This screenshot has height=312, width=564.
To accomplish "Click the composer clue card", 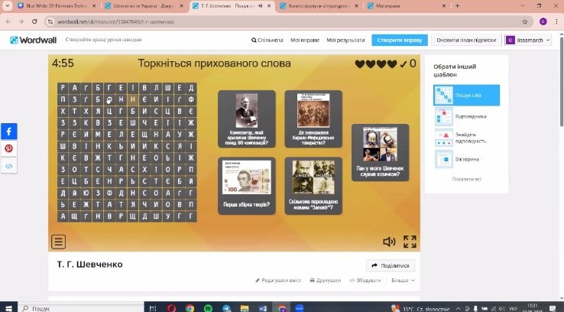I will coord(247,119).
